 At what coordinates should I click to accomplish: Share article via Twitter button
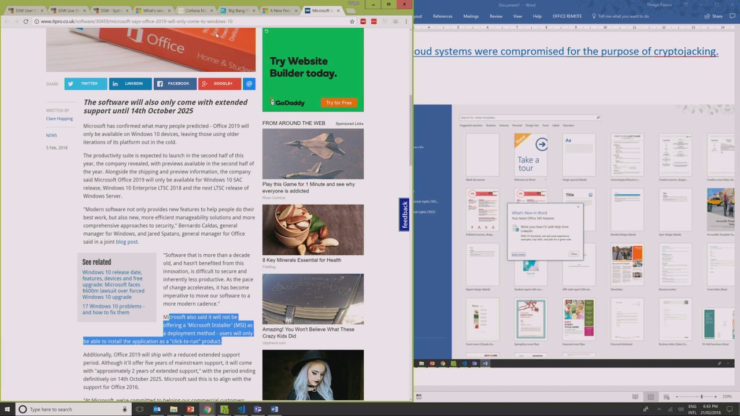[x=86, y=84]
